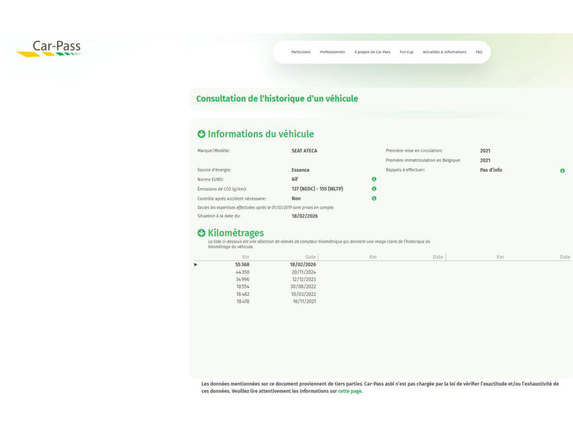Image resolution: width=573 pixels, height=429 pixels.
Task: Follow the 'cette page' link
Action: click(350, 391)
